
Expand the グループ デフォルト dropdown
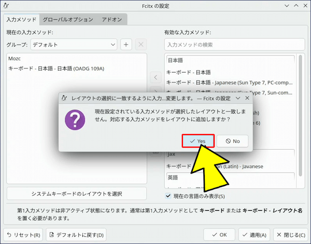point(73,45)
